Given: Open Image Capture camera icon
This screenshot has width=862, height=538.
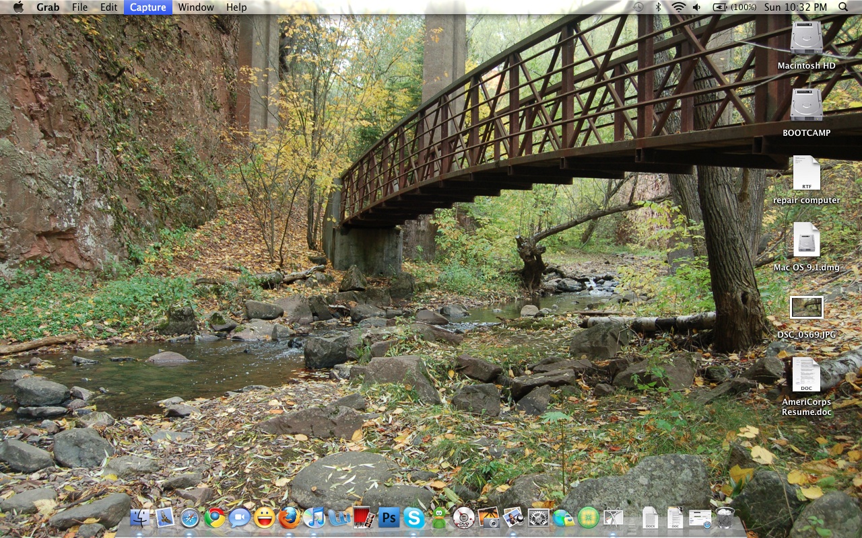Looking at the screenshot, I should pos(489,517).
